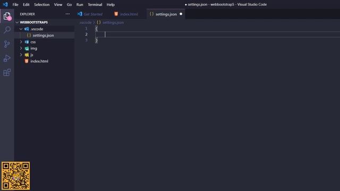
Task: Open the View menu
Action: click(58, 5)
